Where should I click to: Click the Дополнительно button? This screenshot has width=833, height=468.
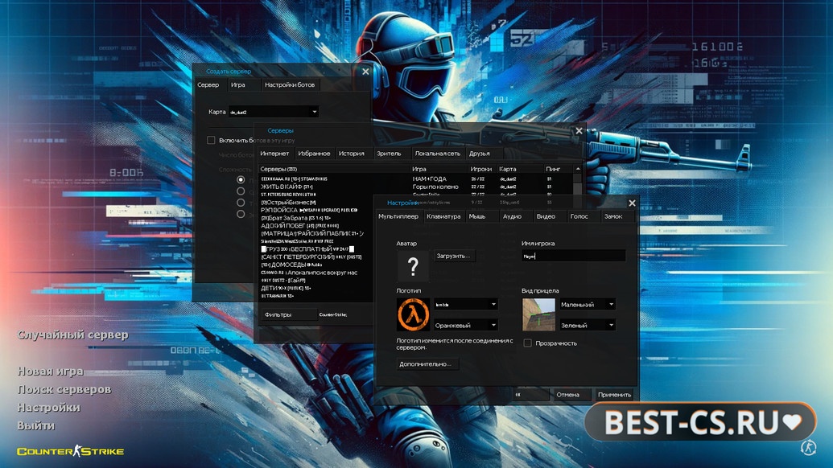click(x=426, y=364)
